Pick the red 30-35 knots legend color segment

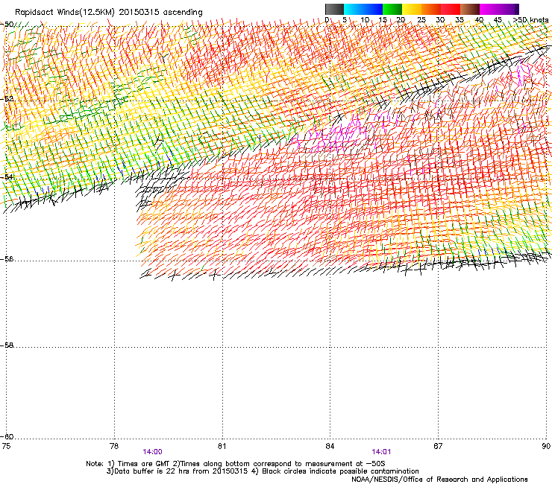tap(451, 9)
